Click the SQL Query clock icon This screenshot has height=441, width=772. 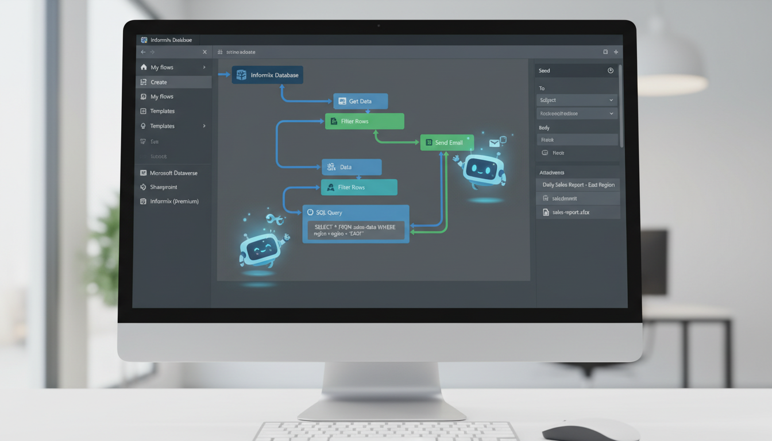[310, 212]
